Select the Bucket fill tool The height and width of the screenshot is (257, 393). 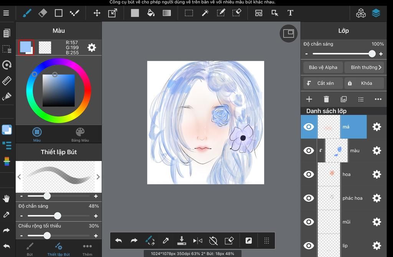click(150, 13)
